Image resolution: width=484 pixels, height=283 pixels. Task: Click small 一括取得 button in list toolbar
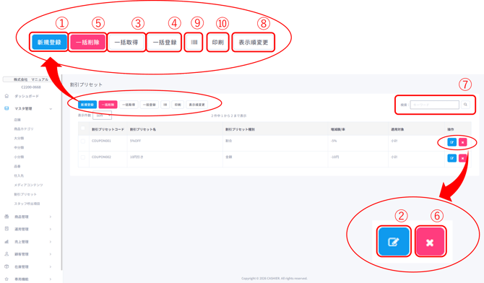coord(129,105)
